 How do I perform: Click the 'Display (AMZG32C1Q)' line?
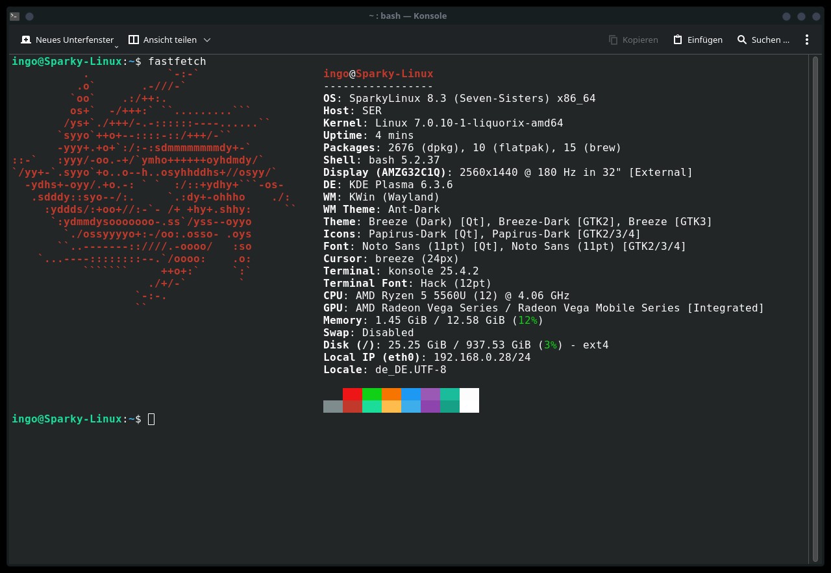(x=508, y=173)
